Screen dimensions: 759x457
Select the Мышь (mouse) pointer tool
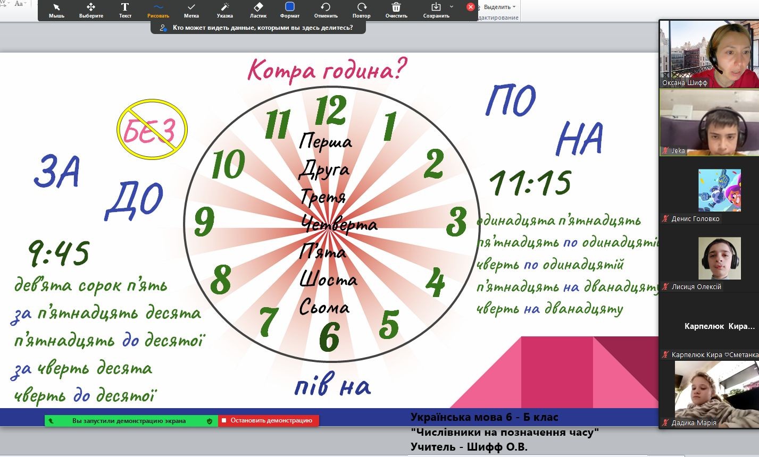coord(56,10)
